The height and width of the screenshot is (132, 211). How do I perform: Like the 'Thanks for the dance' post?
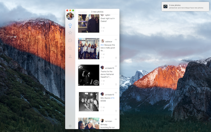[101, 81]
